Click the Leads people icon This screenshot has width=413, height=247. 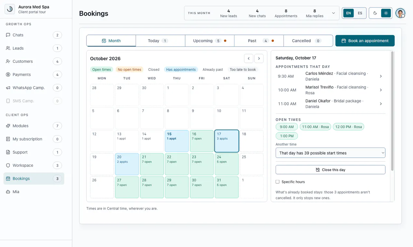pyautogui.click(x=8, y=48)
